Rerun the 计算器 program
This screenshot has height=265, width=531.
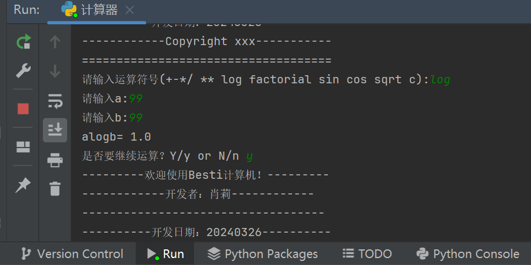(23, 42)
